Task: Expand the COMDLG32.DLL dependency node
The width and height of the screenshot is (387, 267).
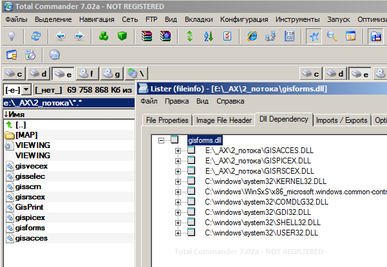Action: click(x=178, y=202)
